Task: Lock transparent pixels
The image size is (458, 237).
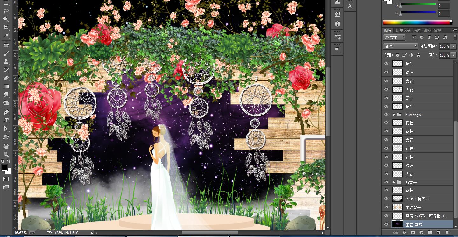Action: [x=398, y=55]
